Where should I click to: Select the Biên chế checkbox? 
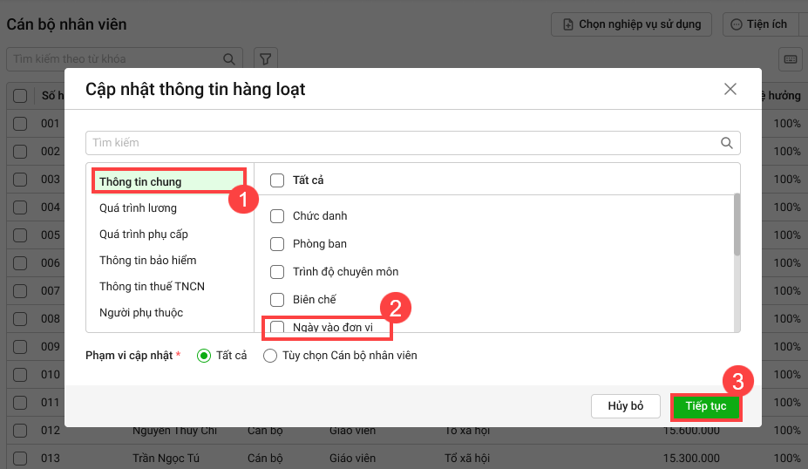(x=277, y=300)
